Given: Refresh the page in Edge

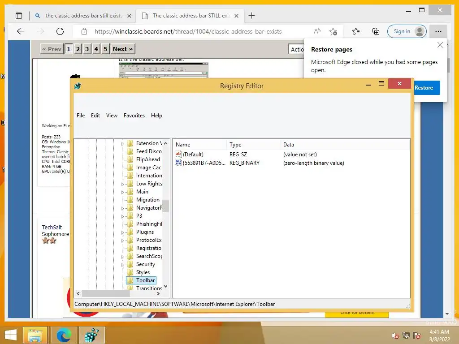Looking at the screenshot, I should click(60, 31).
